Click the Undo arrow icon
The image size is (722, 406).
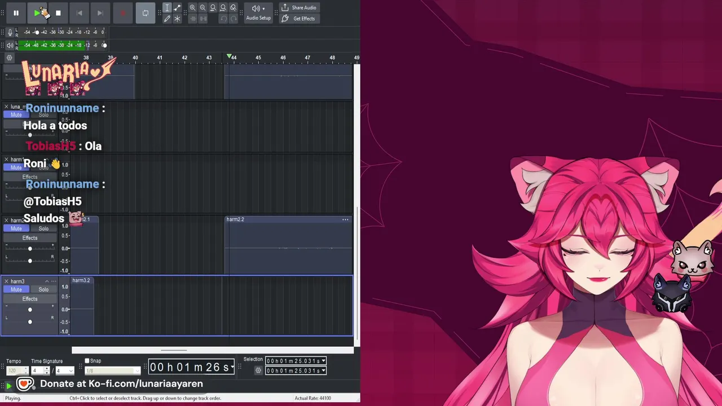point(223,19)
